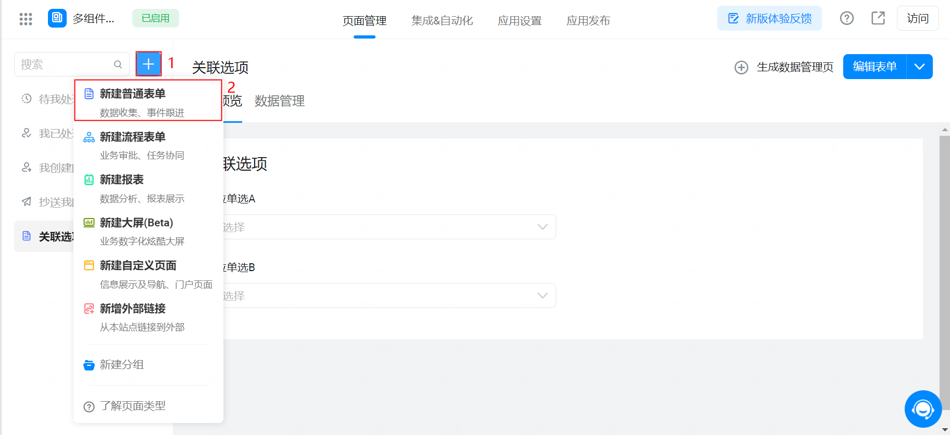This screenshot has height=435, width=950.
Task: Click the clock icon for 待我处理
Action: tap(27, 98)
